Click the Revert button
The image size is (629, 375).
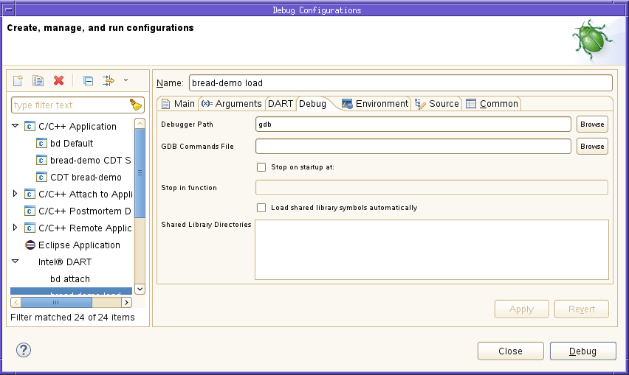[x=582, y=309]
